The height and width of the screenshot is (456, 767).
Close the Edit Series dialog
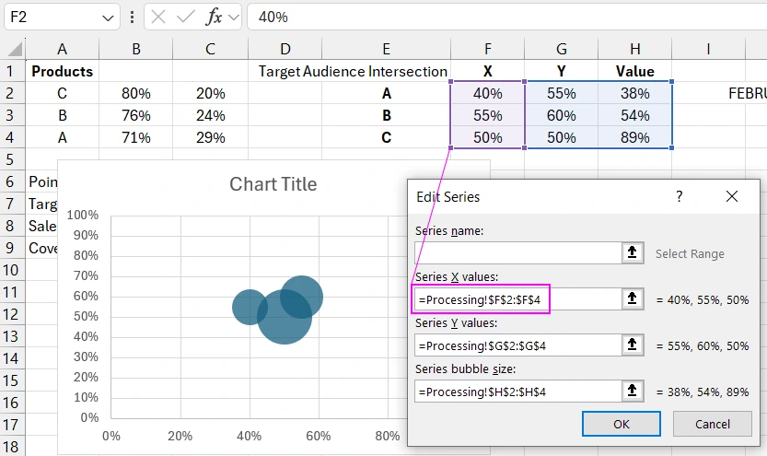click(x=732, y=196)
